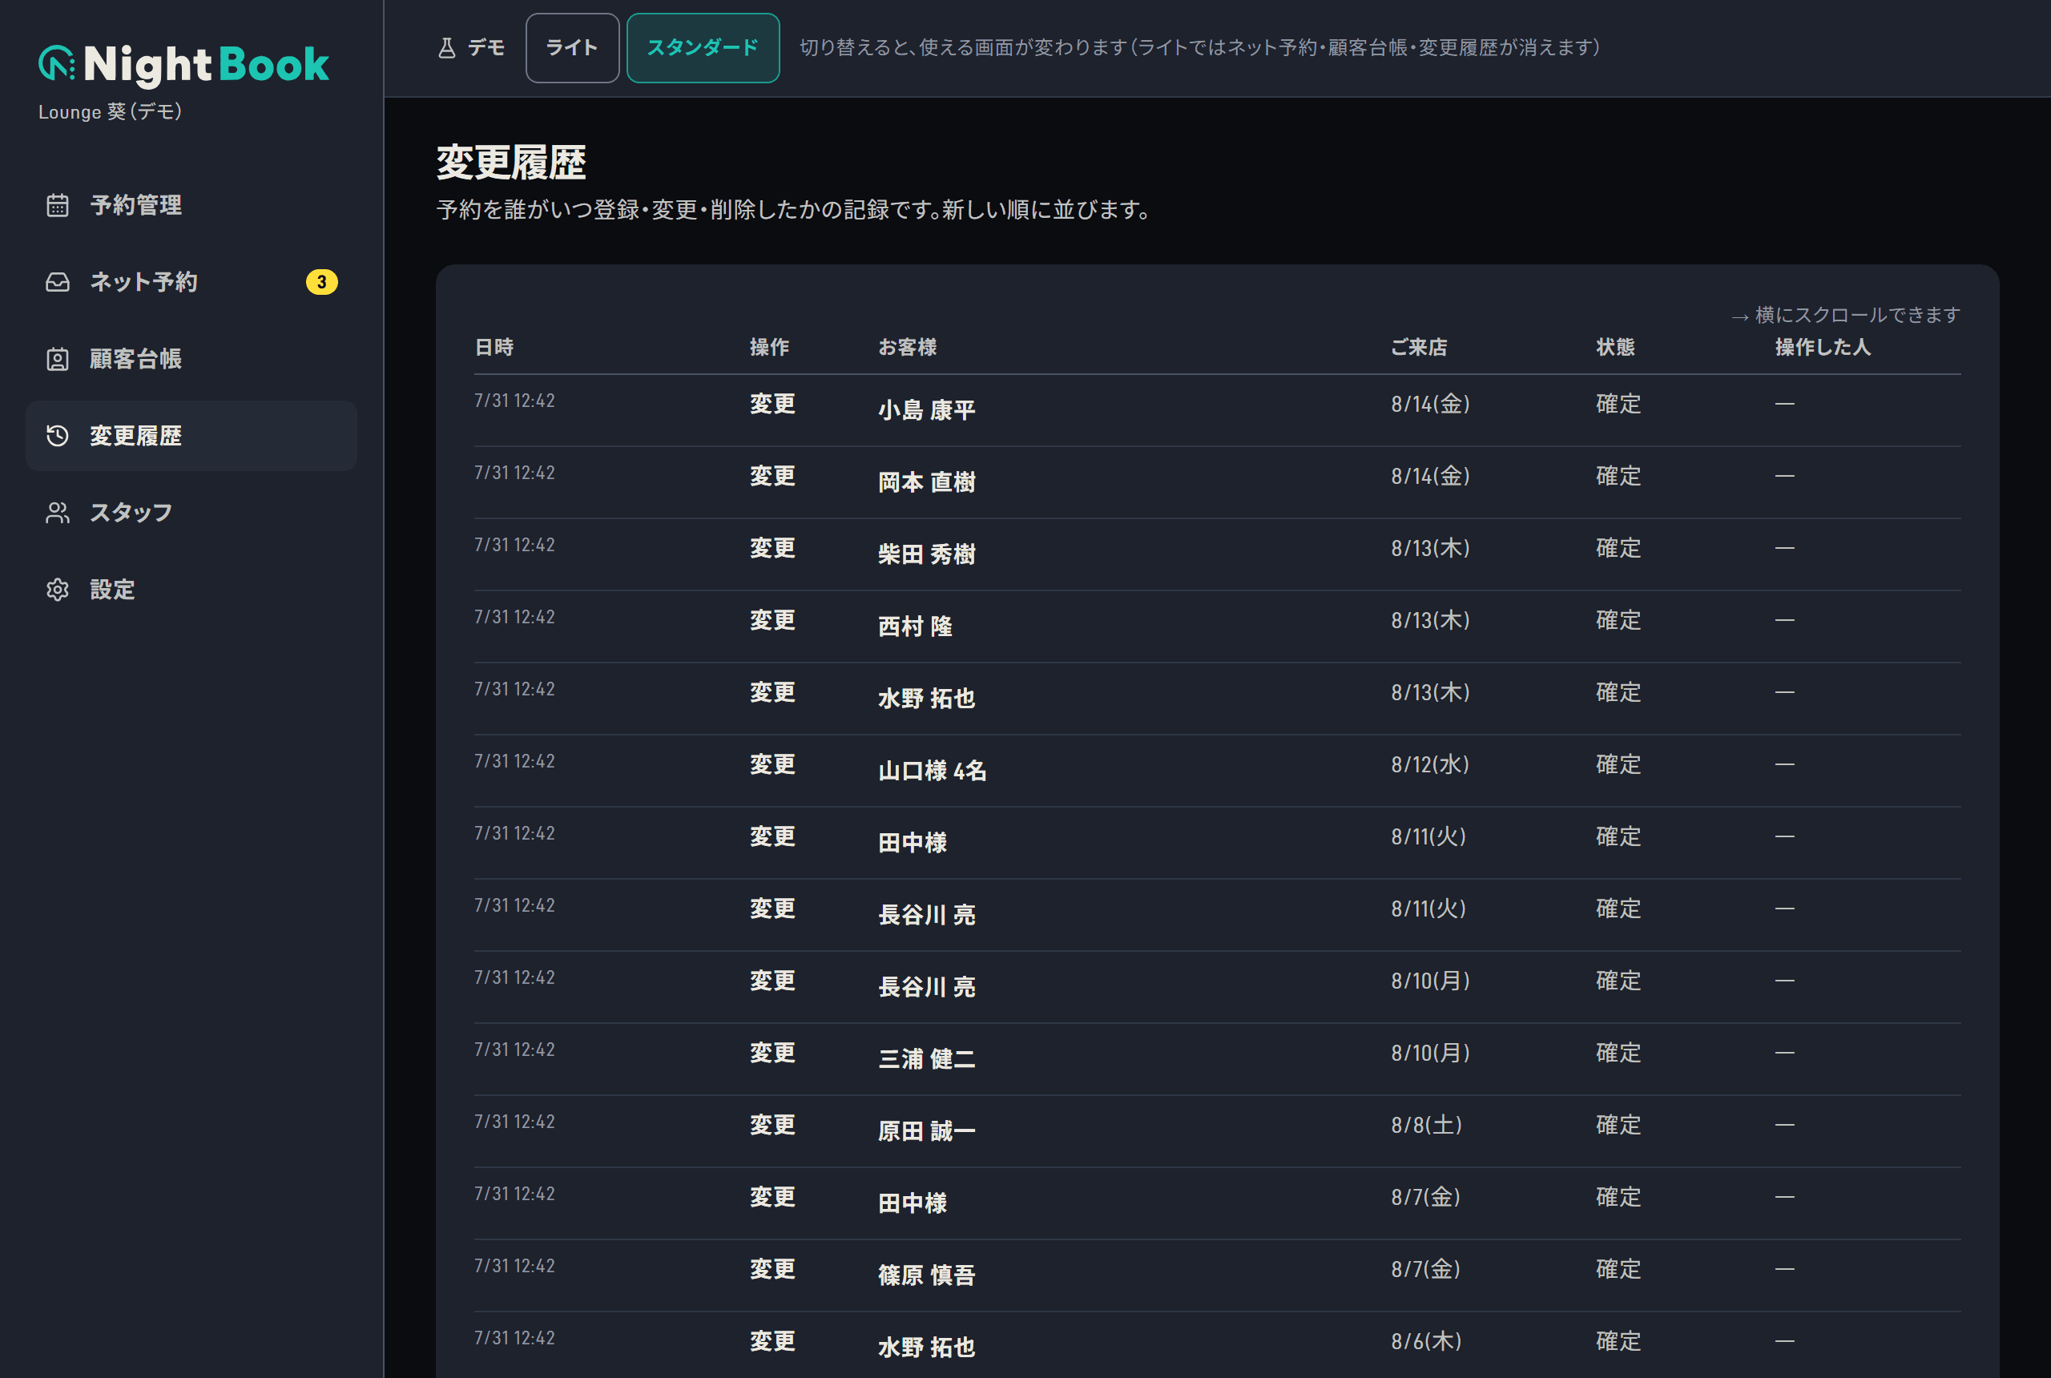Click 確定 status in 小島 康平 row
Image resolution: width=2051 pixels, height=1378 pixels.
pyautogui.click(x=1618, y=405)
